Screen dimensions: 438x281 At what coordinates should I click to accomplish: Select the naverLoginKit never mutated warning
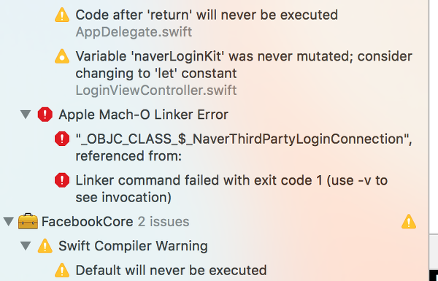coord(244,65)
